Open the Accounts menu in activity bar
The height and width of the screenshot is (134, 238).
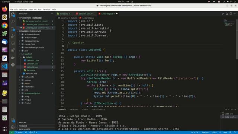click(x=13, y=120)
